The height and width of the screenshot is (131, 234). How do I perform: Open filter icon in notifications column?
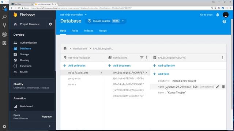point(142,57)
